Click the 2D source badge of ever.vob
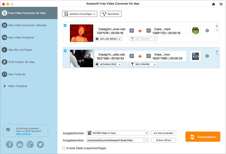Viewport: 226px width, 154px height. pos(132,30)
